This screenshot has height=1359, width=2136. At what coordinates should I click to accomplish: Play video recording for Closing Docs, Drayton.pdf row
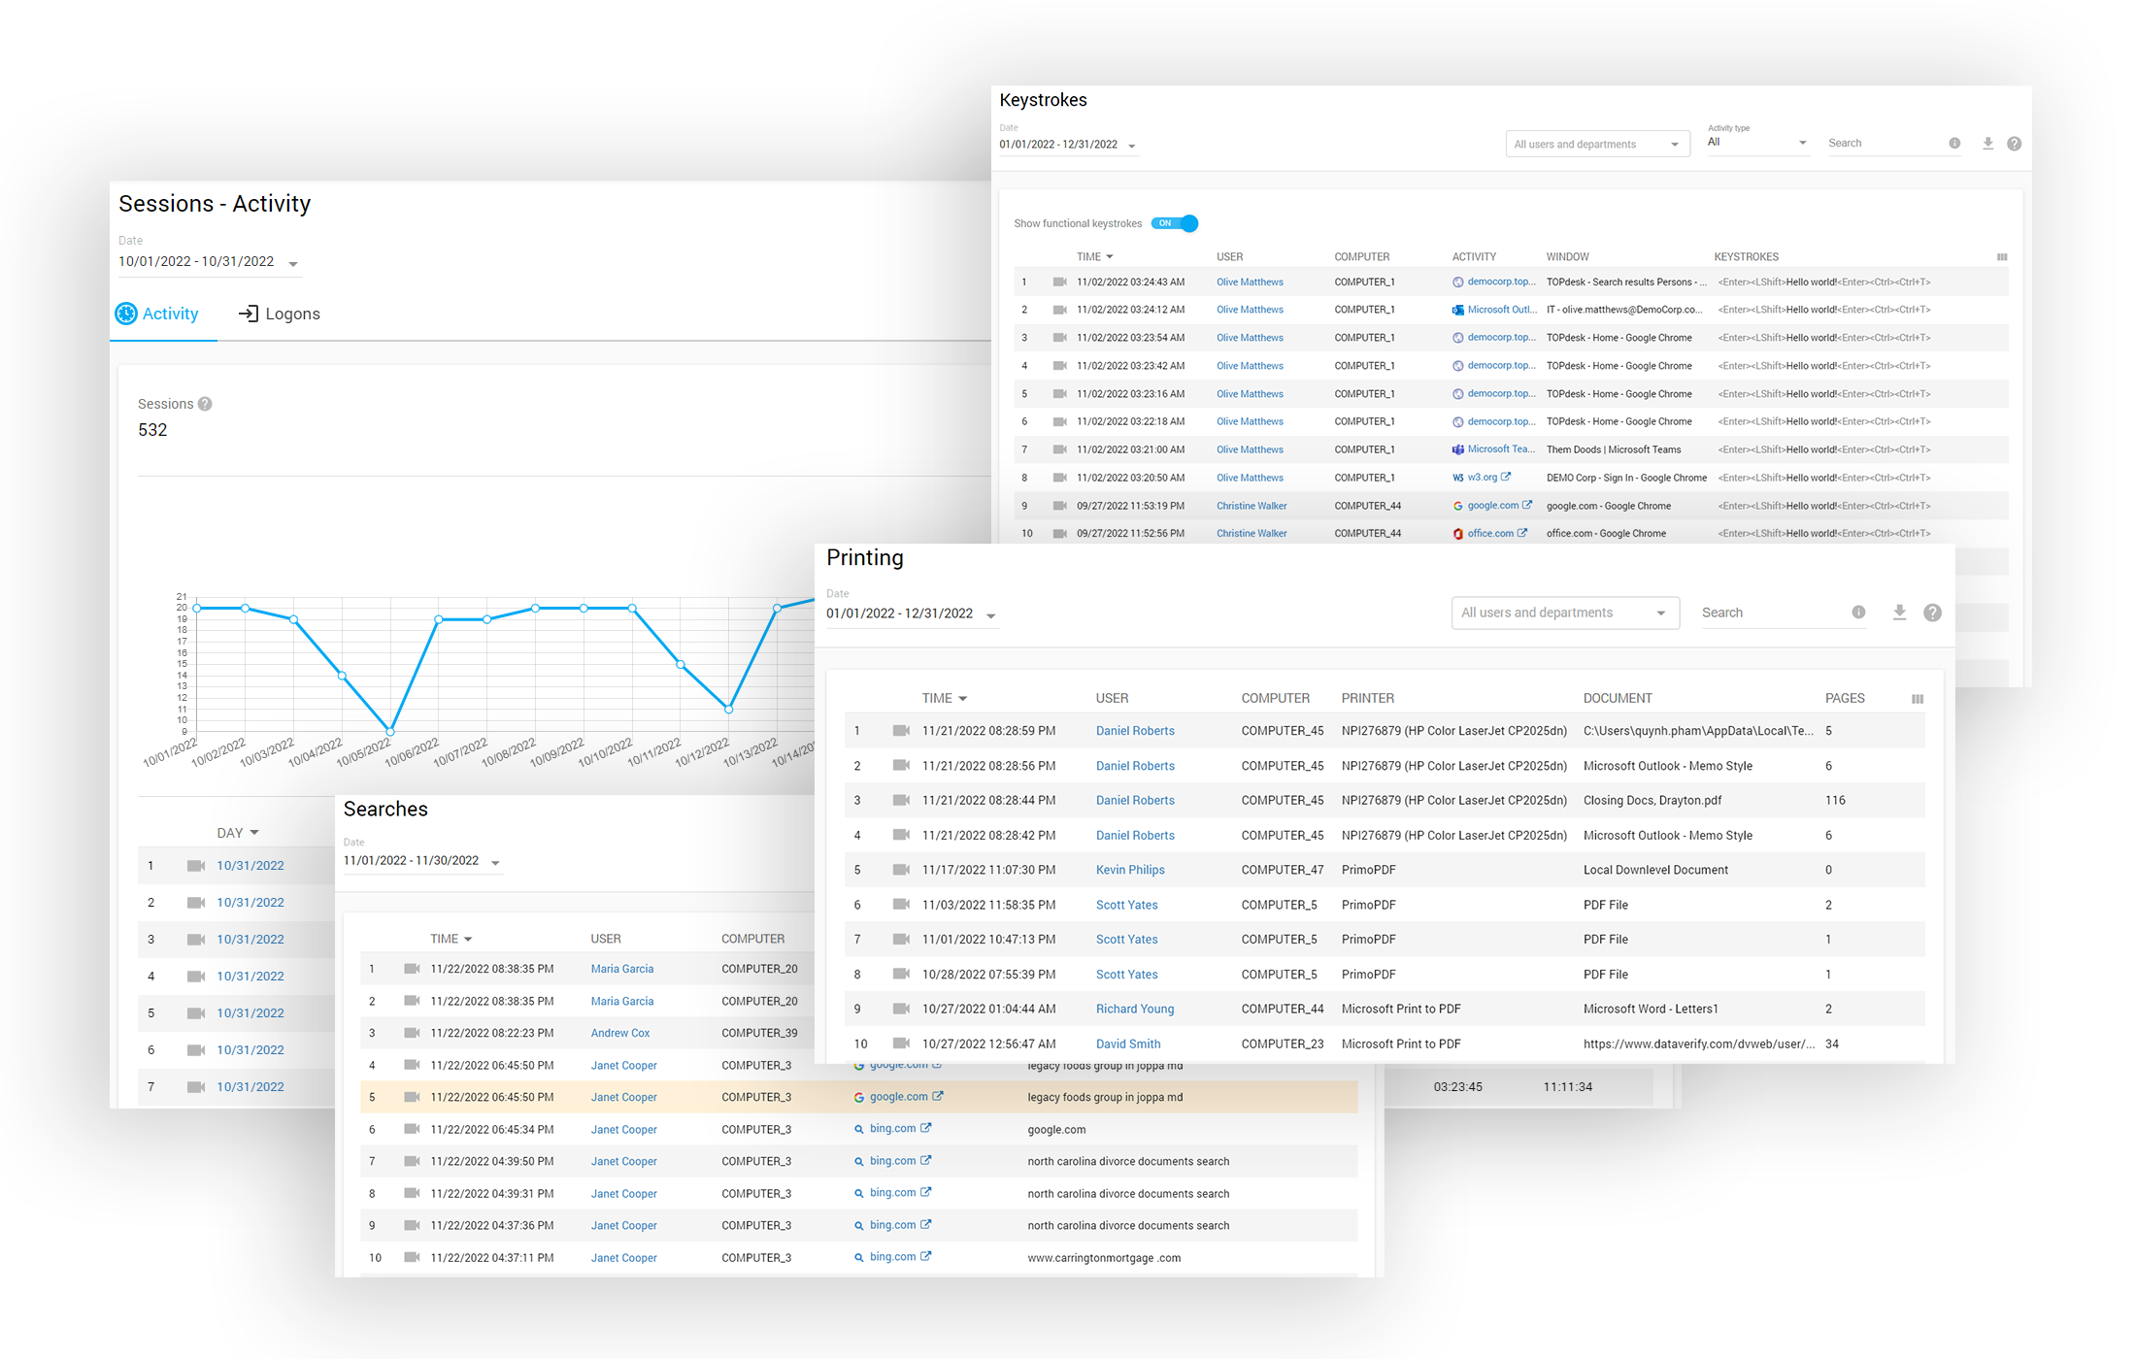tap(901, 800)
